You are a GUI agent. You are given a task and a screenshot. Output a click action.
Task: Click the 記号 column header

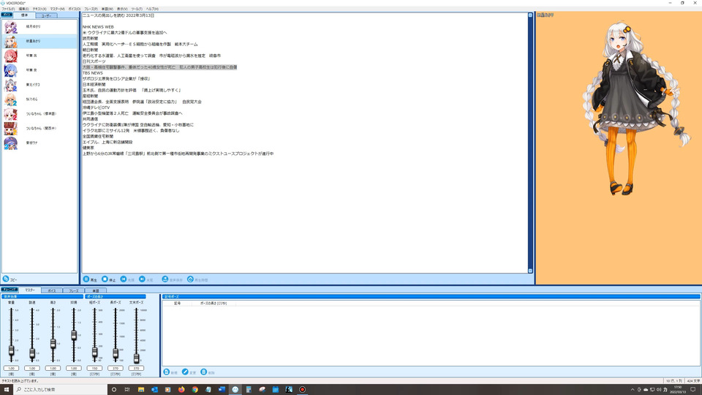[x=177, y=303]
